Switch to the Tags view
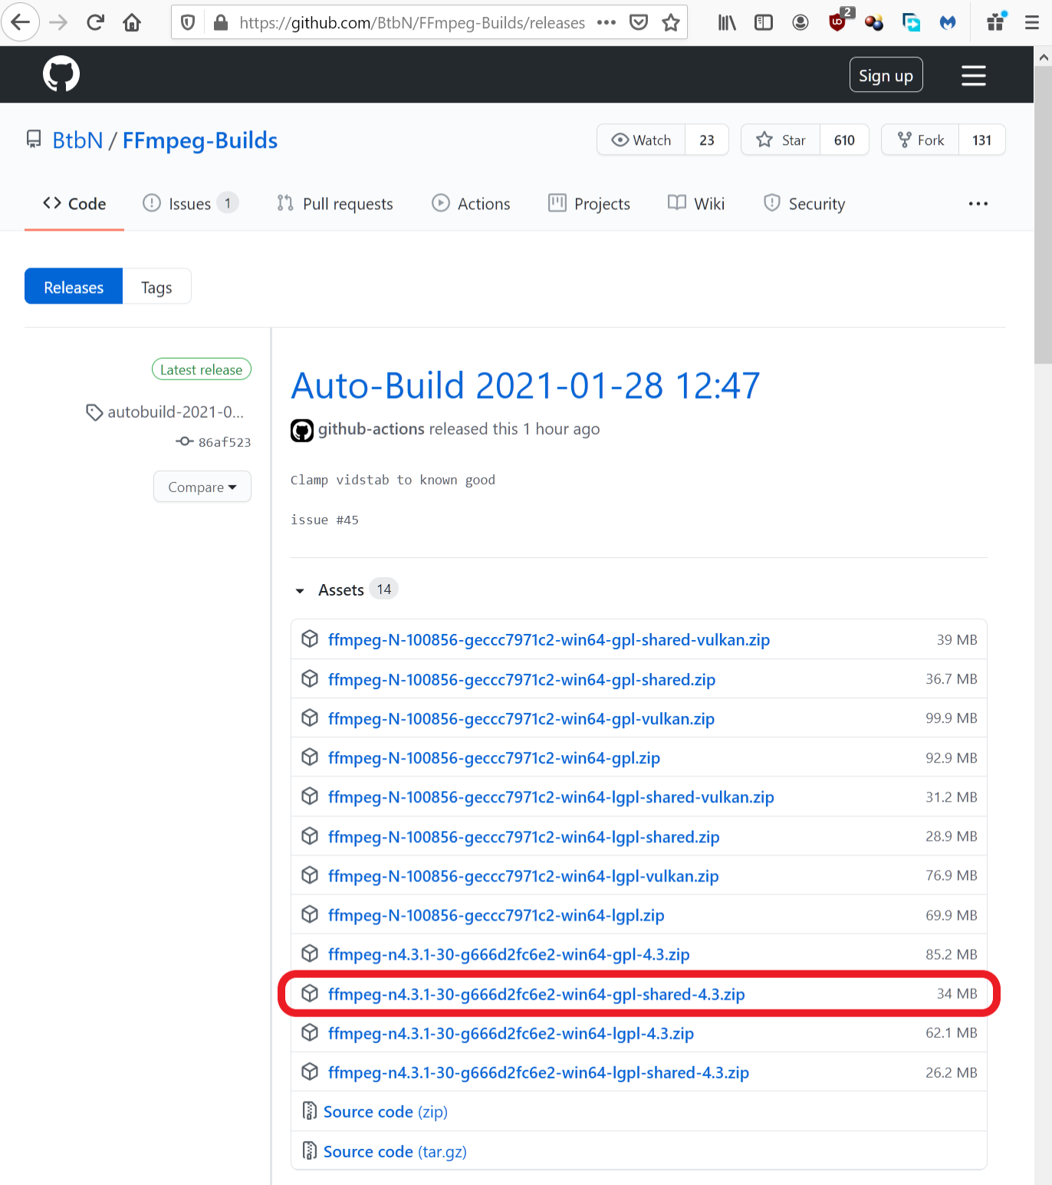This screenshot has height=1185, width=1052. [x=156, y=287]
